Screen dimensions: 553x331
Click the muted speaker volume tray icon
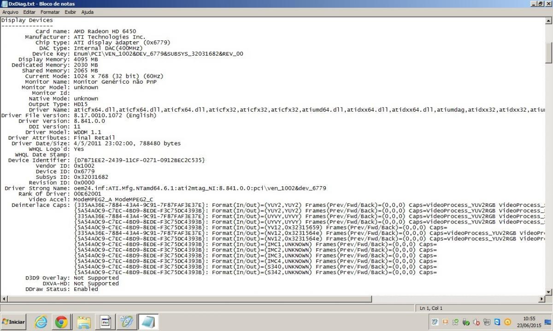tap(477, 322)
